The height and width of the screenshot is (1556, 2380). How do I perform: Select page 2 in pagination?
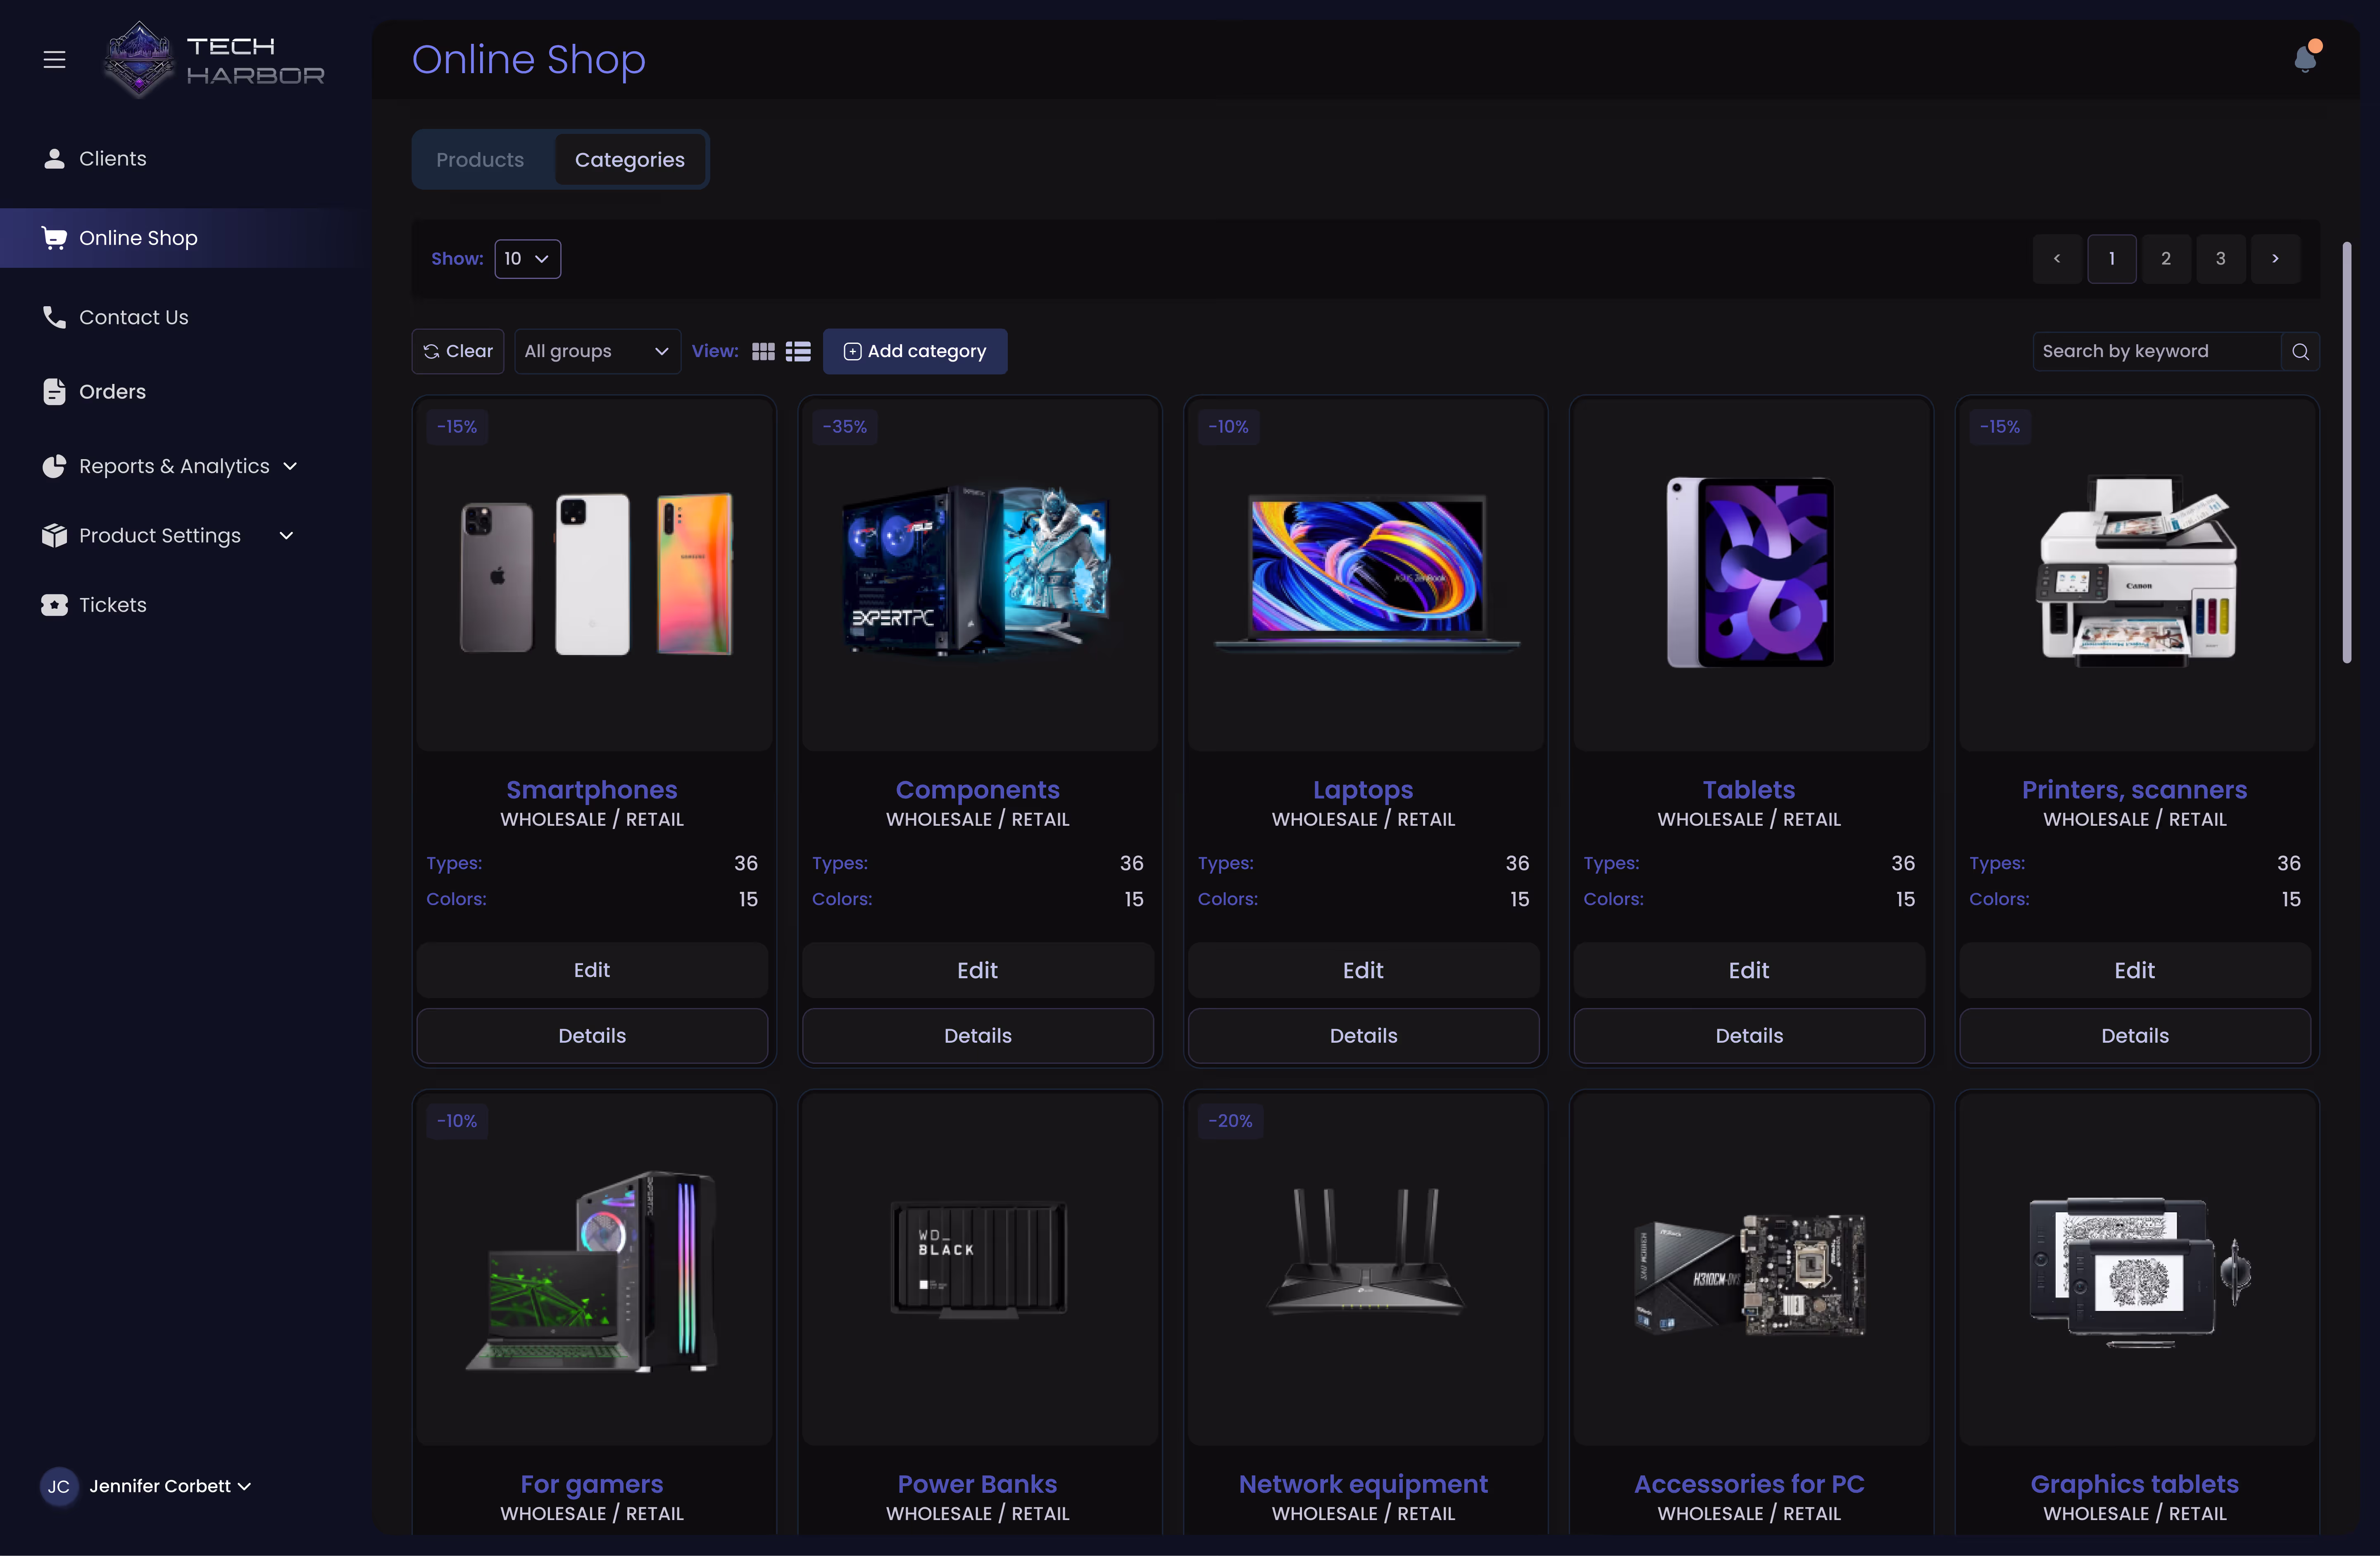2166,259
